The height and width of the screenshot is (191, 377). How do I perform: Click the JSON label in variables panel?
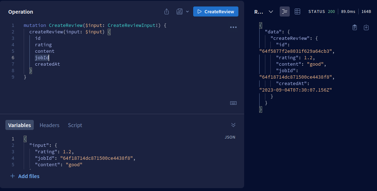point(230,137)
